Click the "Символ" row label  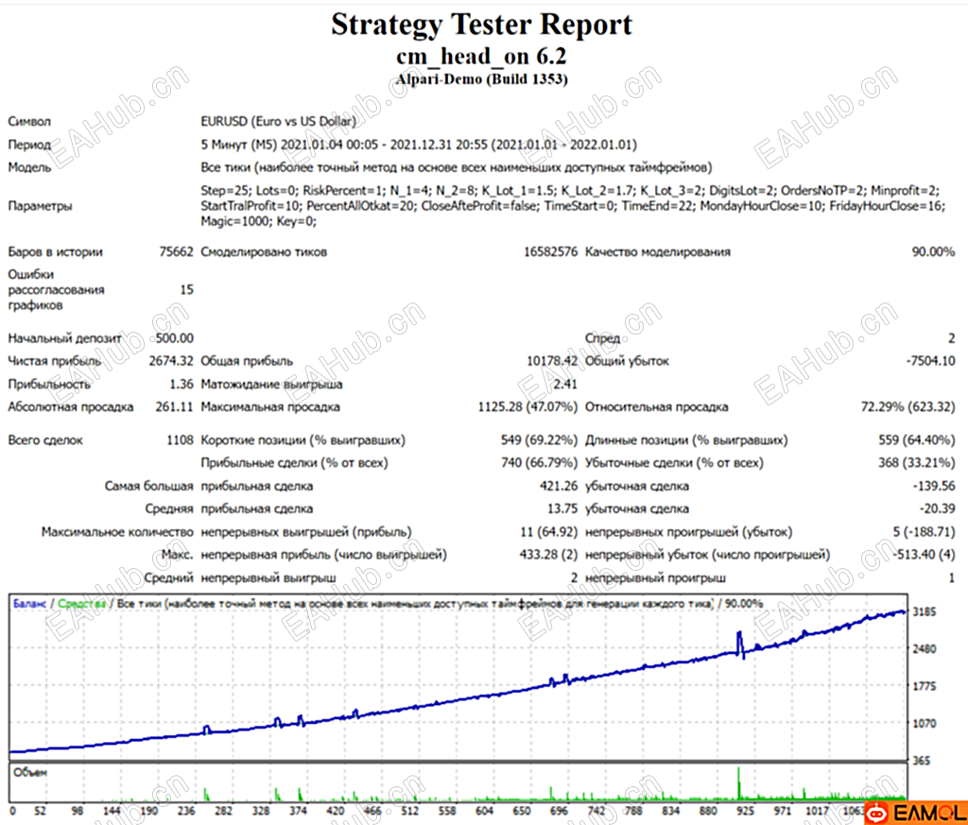tap(29, 122)
